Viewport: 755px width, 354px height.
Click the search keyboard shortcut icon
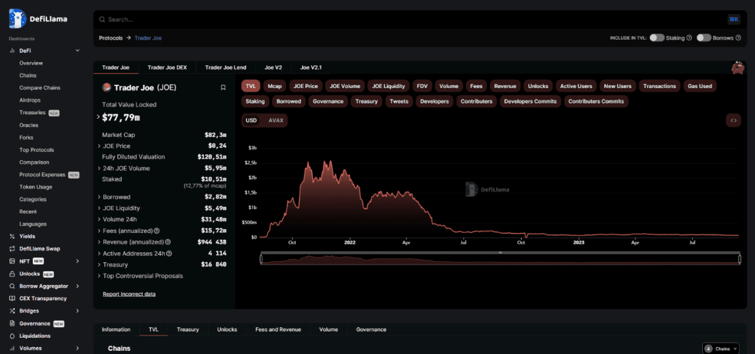click(734, 19)
